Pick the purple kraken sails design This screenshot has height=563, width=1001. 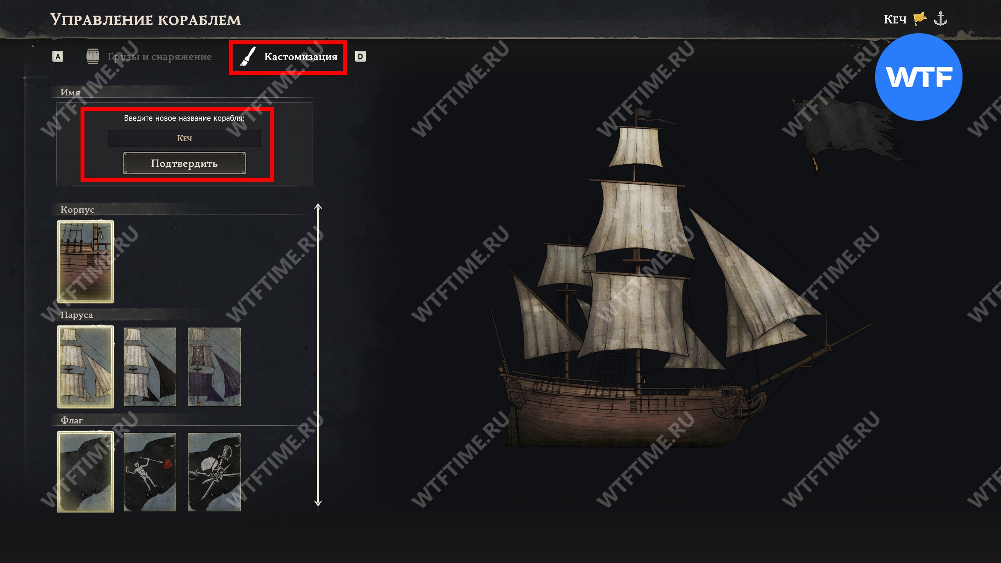pos(215,367)
